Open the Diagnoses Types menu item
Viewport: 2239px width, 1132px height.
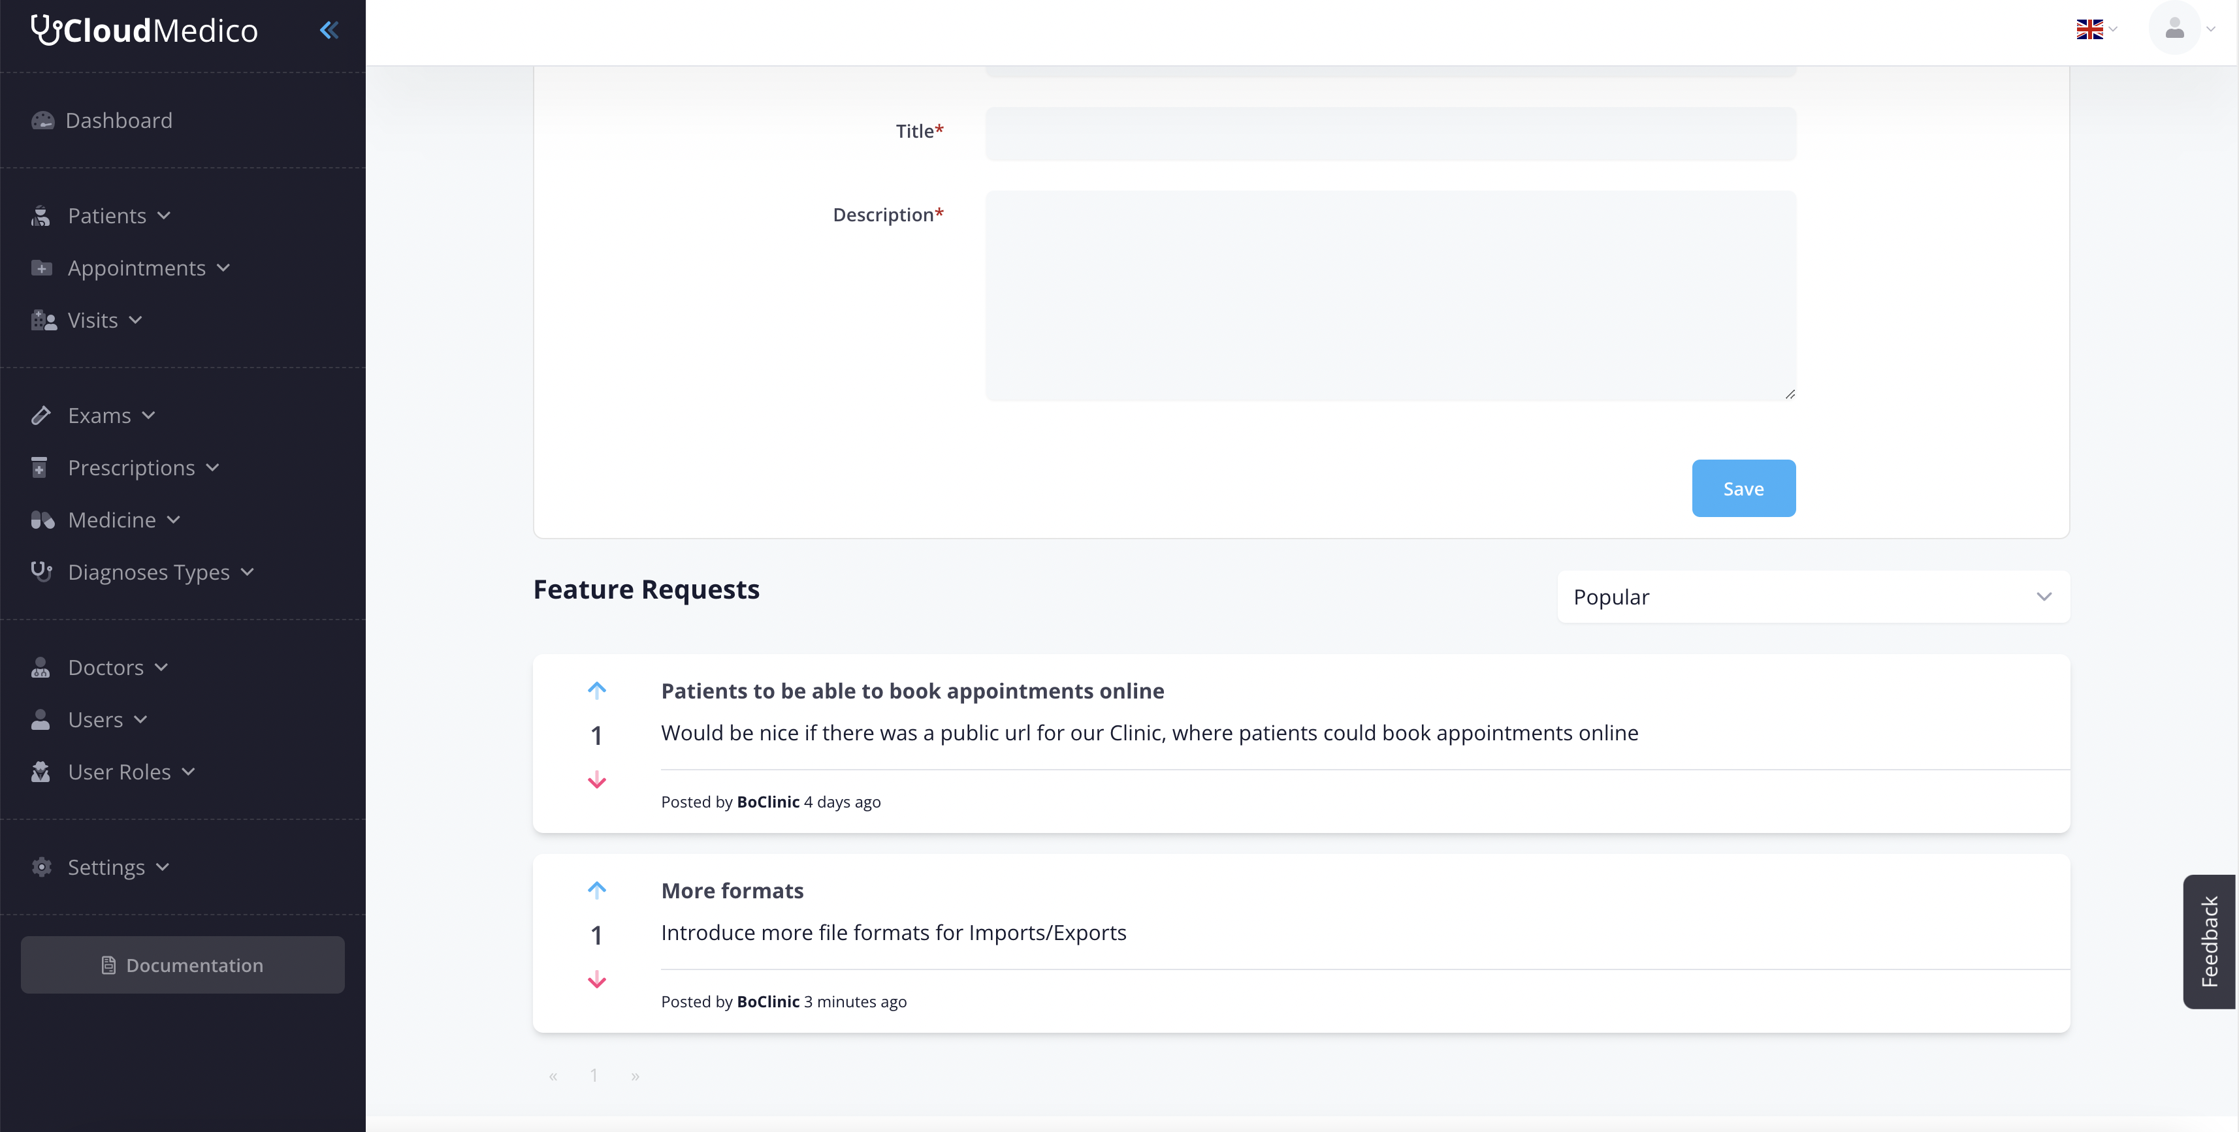point(149,573)
